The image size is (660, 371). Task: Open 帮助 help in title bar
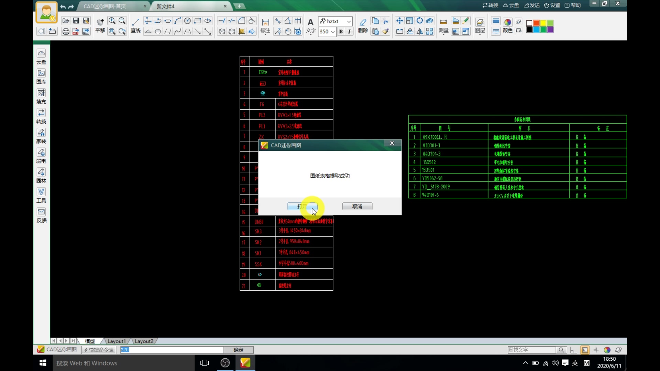tap(573, 5)
